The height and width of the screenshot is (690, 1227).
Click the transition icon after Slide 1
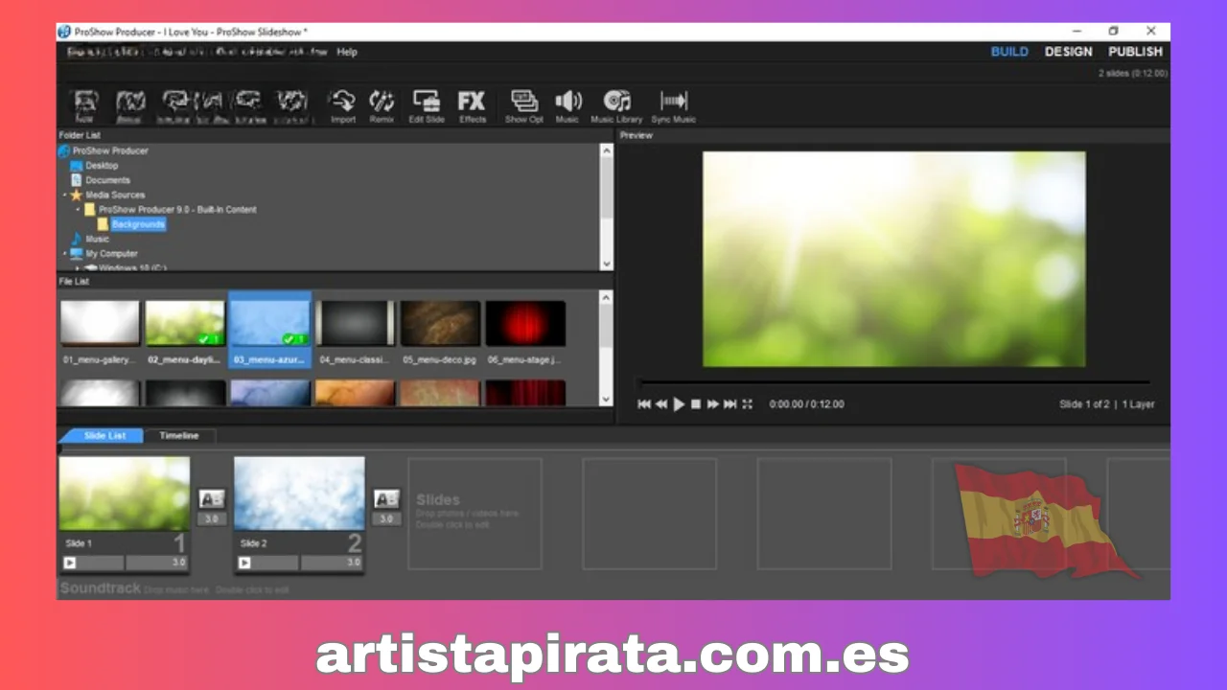coord(212,499)
